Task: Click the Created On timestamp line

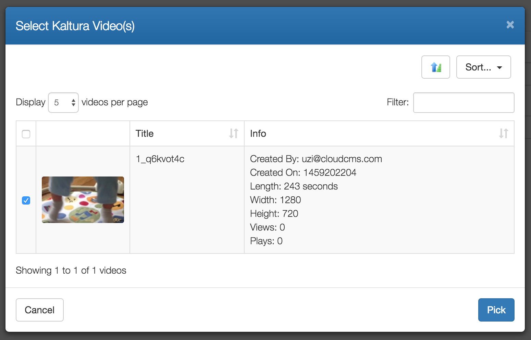Action: point(303,173)
